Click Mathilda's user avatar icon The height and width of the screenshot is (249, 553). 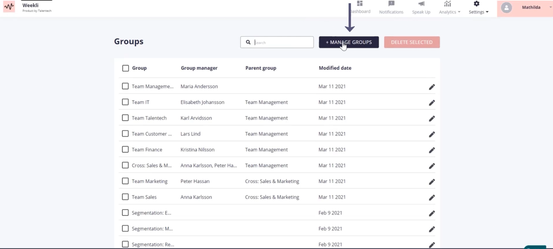506,7
